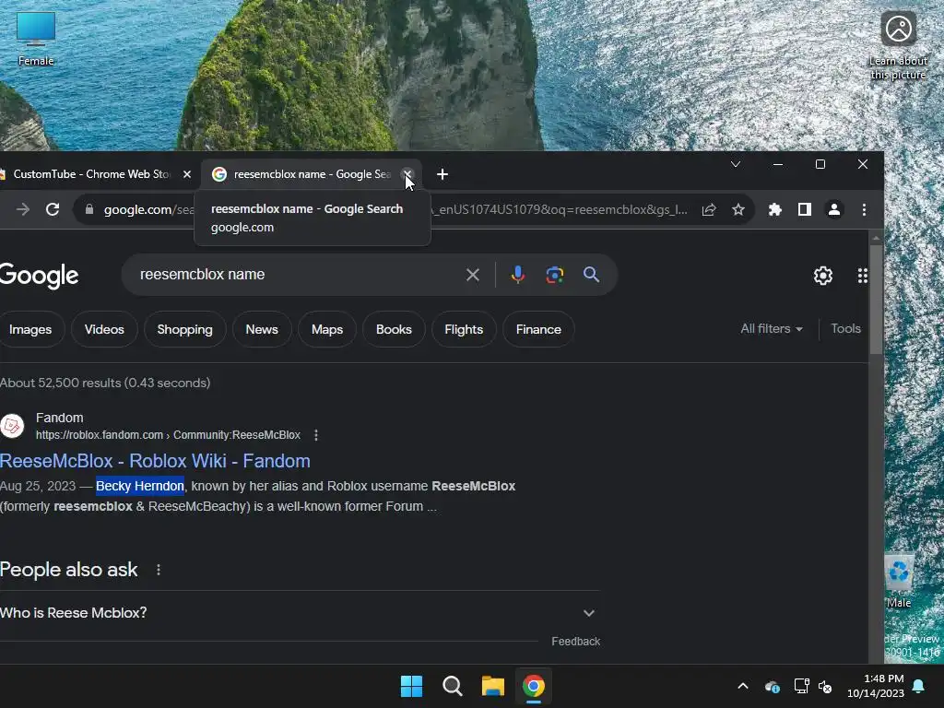Bookmark this page with the star icon
The width and height of the screenshot is (944, 708).
tap(738, 209)
